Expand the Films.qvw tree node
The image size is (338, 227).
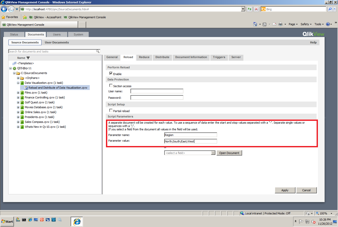pyautogui.click(x=18, y=93)
